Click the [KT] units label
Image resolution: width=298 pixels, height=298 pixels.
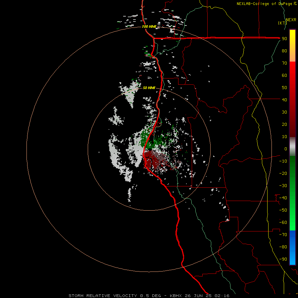click(x=282, y=23)
